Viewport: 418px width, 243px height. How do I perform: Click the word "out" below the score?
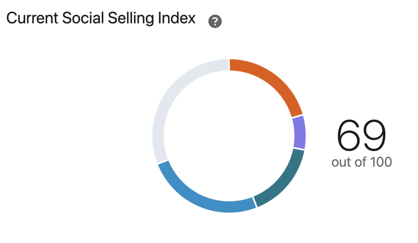(341, 162)
